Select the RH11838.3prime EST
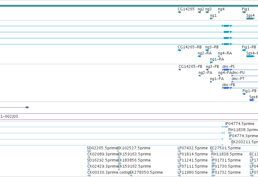The width and height of the screenshot is (258, 177). click(230, 133)
